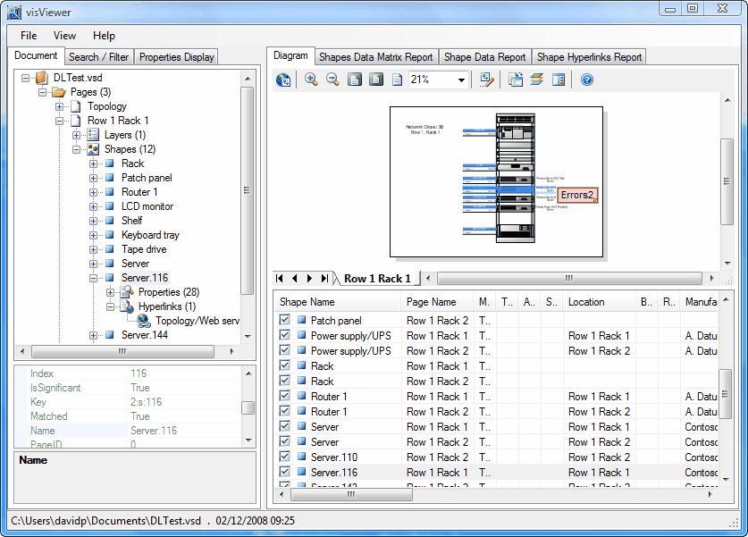The image size is (748, 537).
Task: Uncheck the Rack Row 1 Rack 1 checkbox
Action: pyautogui.click(x=285, y=365)
